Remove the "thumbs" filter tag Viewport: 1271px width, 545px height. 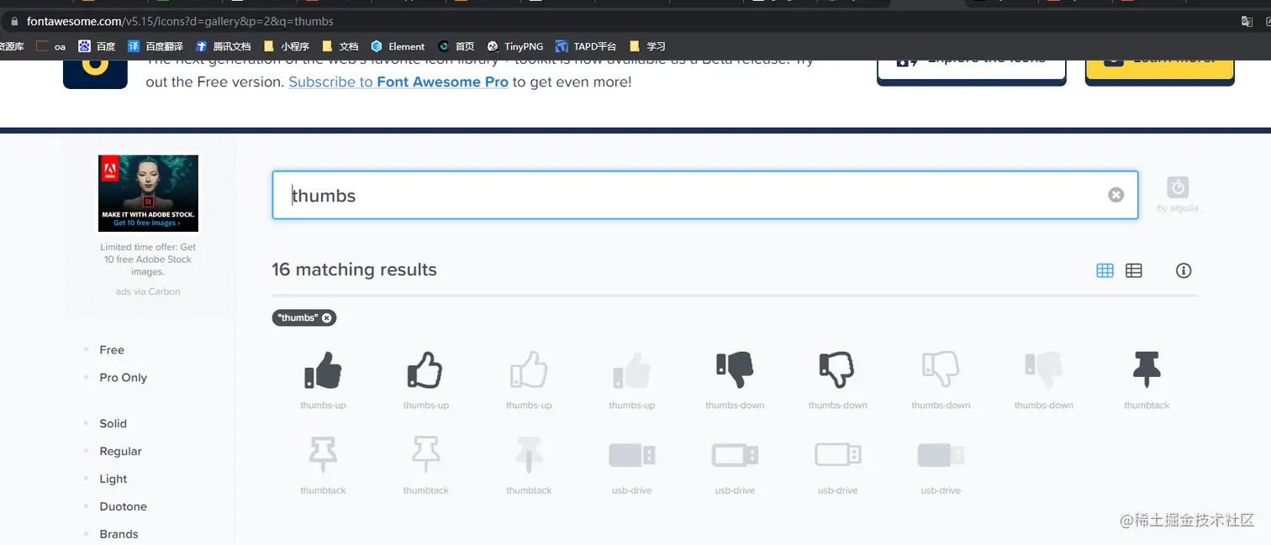(327, 317)
